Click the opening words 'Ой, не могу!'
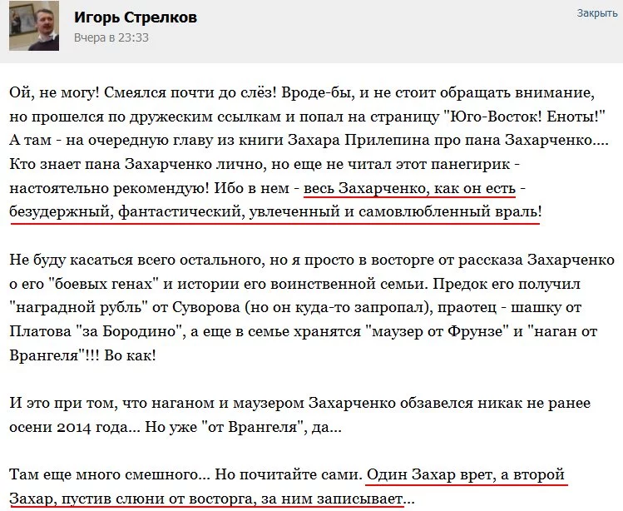623x511 pixels. (55, 93)
